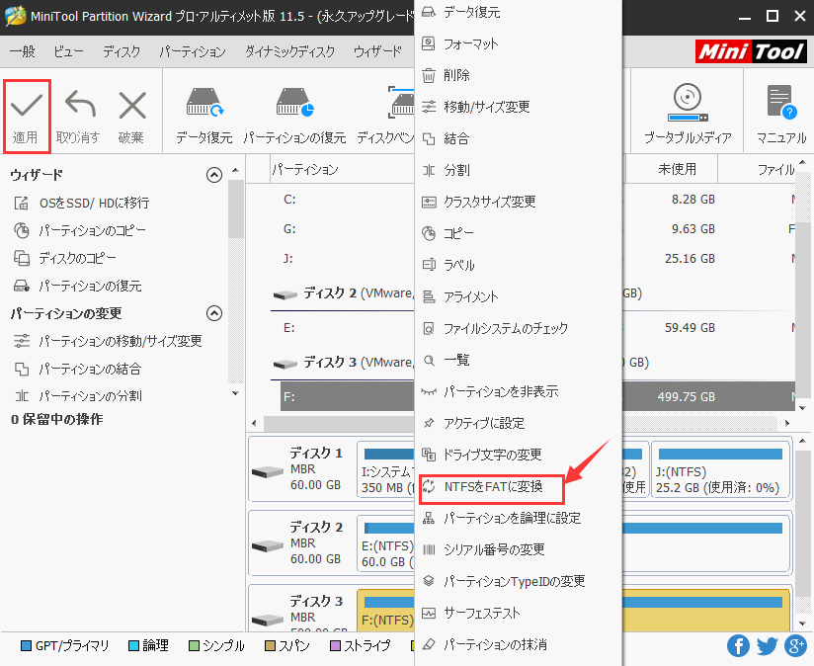This screenshot has width=814, height=666.
Task: Open the Google+ share icon
Action: tap(795, 645)
